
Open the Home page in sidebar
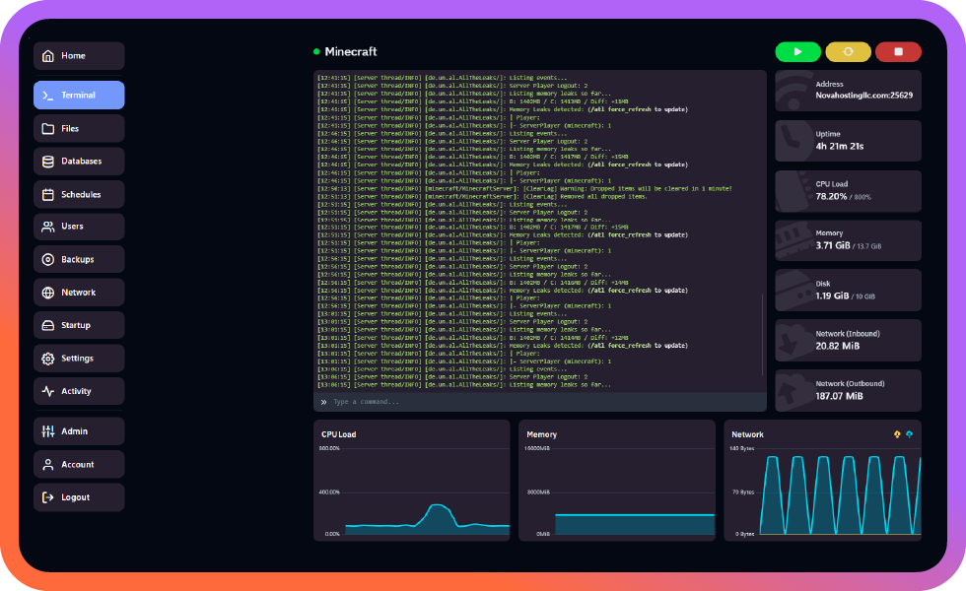coord(79,56)
